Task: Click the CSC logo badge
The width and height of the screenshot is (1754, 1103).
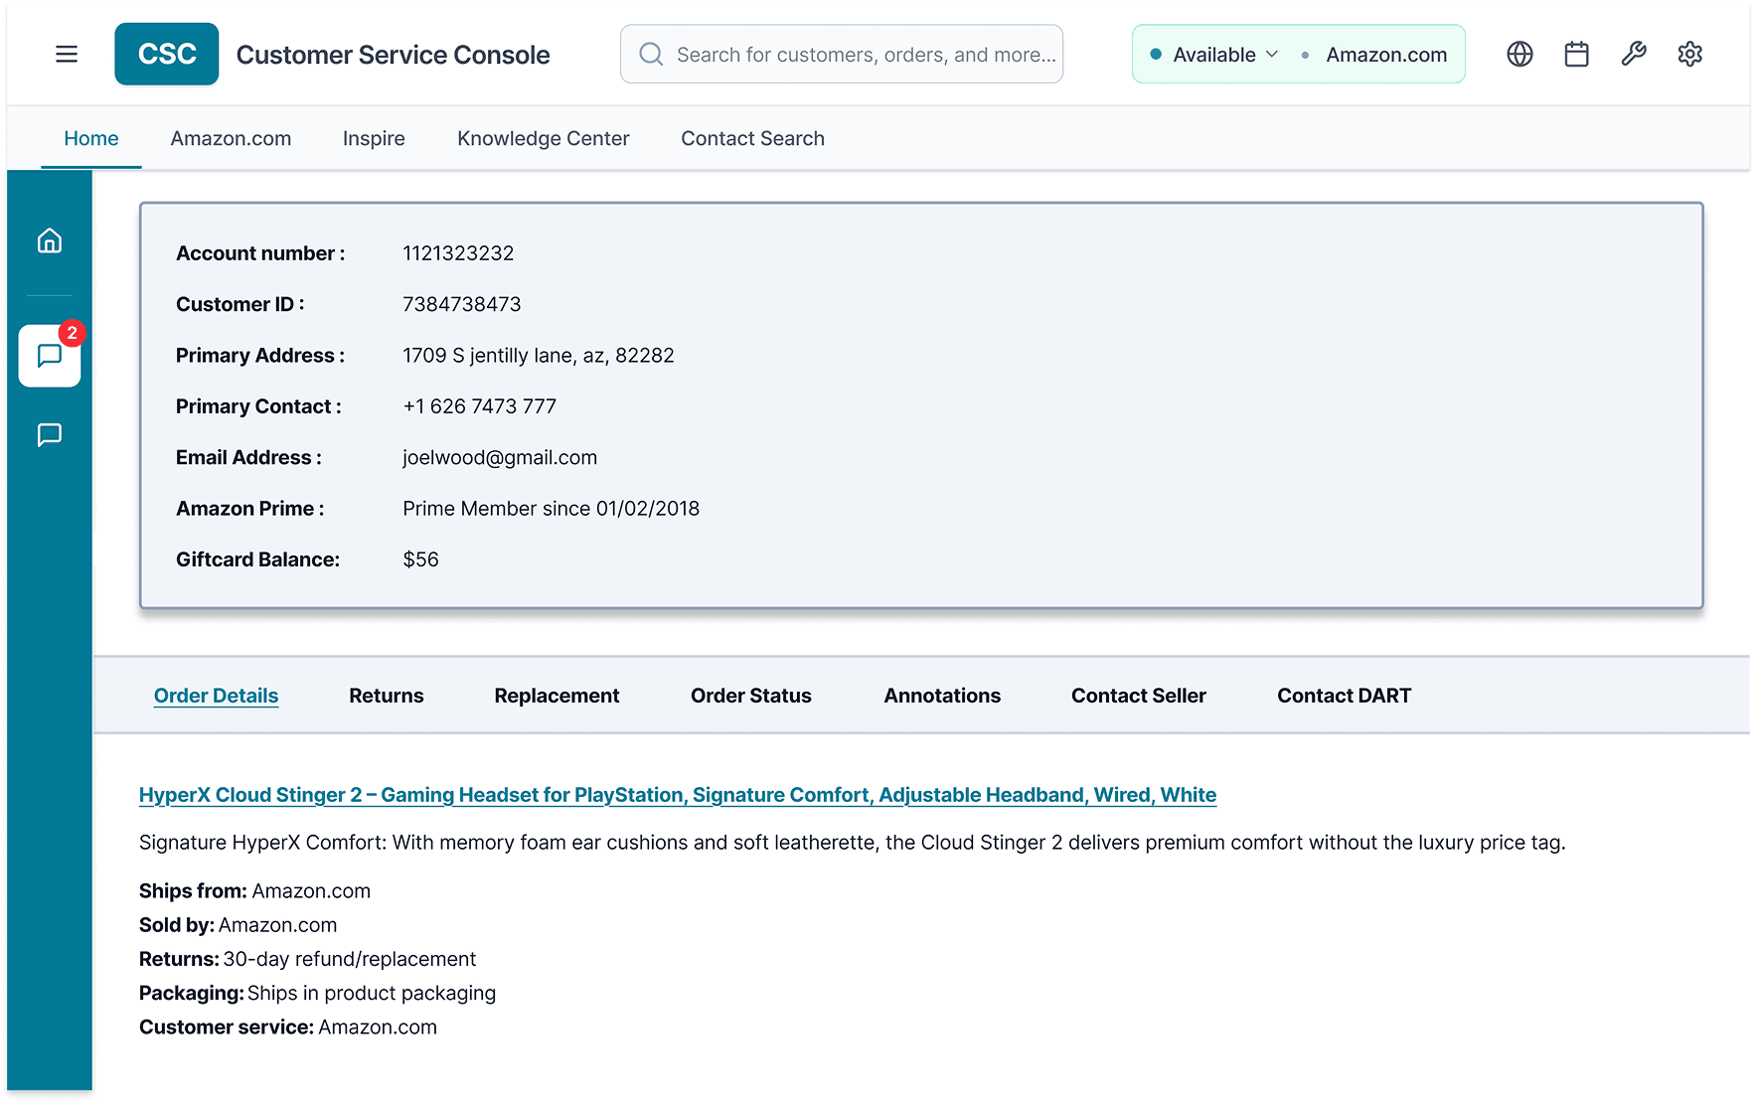Action: pos(167,54)
